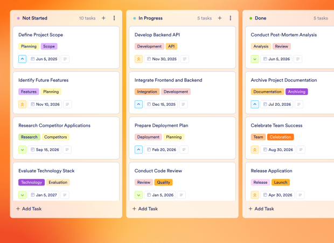Image resolution: width=334 pixels, height=243 pixels.
Task: Click the plus icon in In Progress header
Action: (220, 18)
